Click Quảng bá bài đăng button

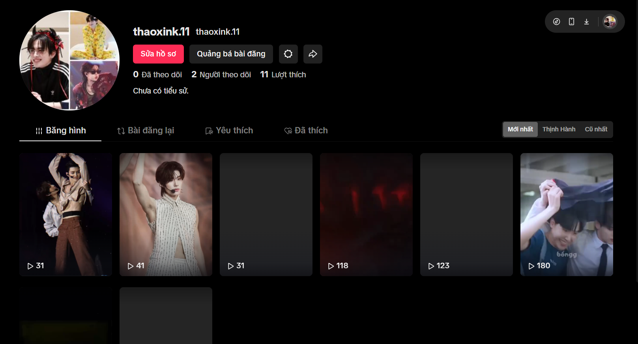tap(231, 54)
